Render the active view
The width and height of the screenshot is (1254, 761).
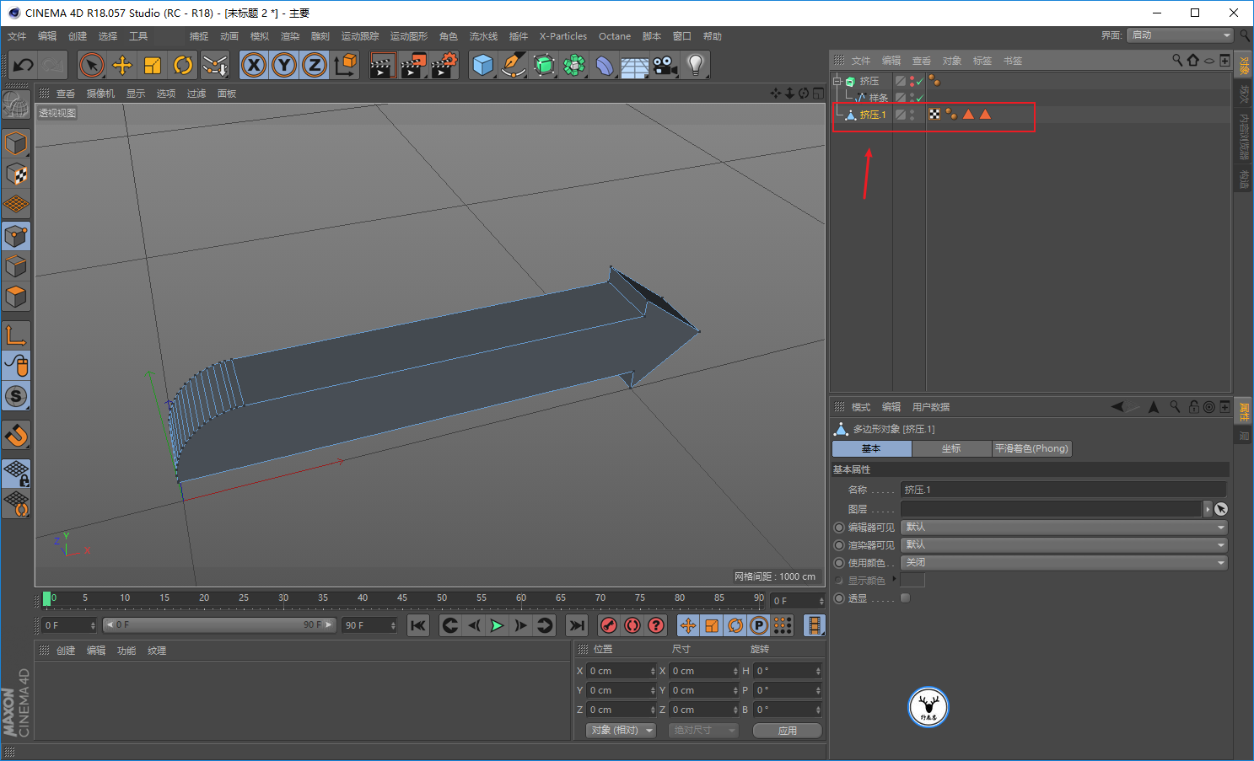coord(383,65)
